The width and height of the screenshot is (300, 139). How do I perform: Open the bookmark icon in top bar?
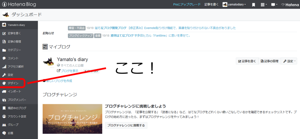253,5
